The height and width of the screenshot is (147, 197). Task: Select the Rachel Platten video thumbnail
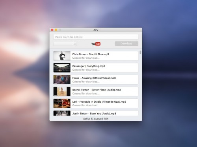[62, 91]
